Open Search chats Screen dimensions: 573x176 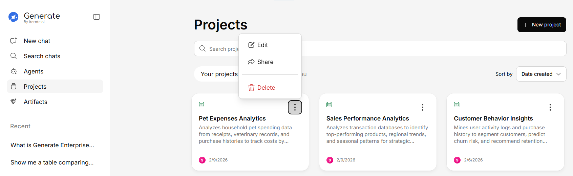click(x=42, y=56)
